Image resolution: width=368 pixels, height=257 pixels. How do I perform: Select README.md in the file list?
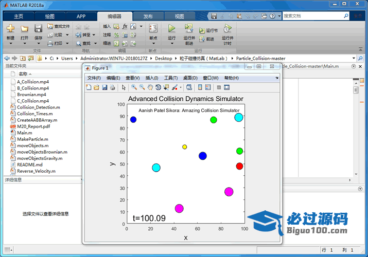(x=30, y=164)
